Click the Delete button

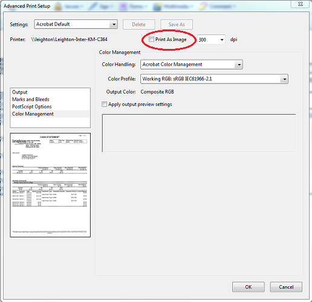tap(139, 24)
